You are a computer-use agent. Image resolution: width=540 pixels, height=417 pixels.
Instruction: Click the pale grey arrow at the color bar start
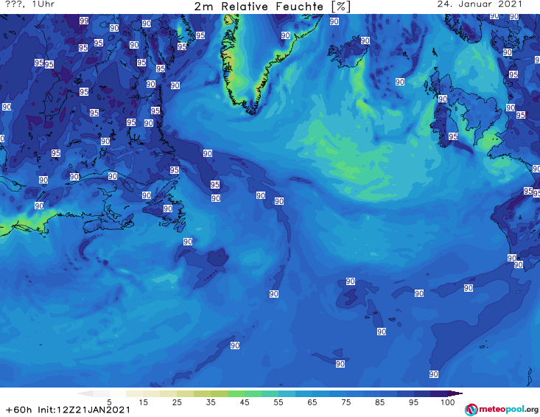[85, 393]
